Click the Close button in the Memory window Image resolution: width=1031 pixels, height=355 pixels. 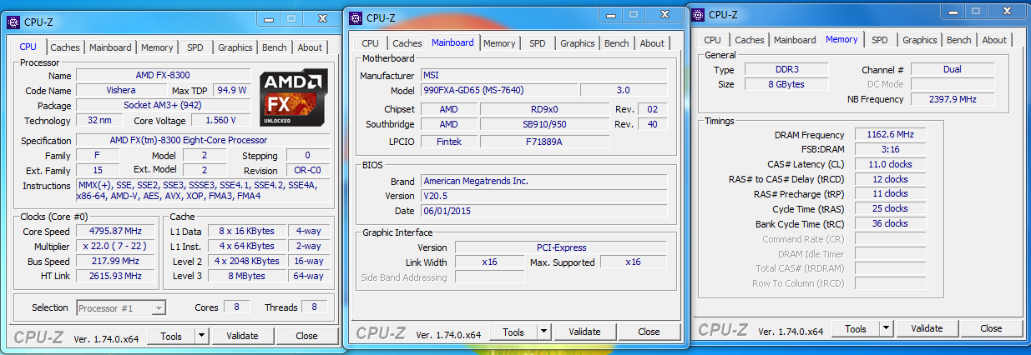(x=991, y=328)
